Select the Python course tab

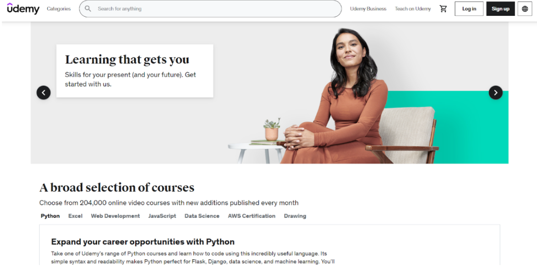click(x=50, y=216)
